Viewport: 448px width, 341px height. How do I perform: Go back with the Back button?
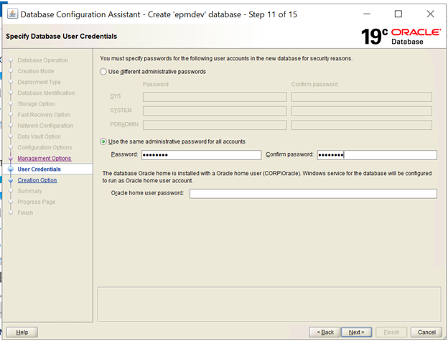[325, 332]
